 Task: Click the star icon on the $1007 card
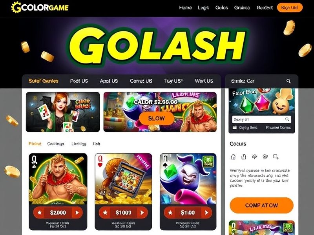coord(105,212)
